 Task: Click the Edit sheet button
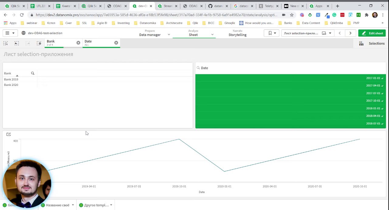tap(372, 33)
